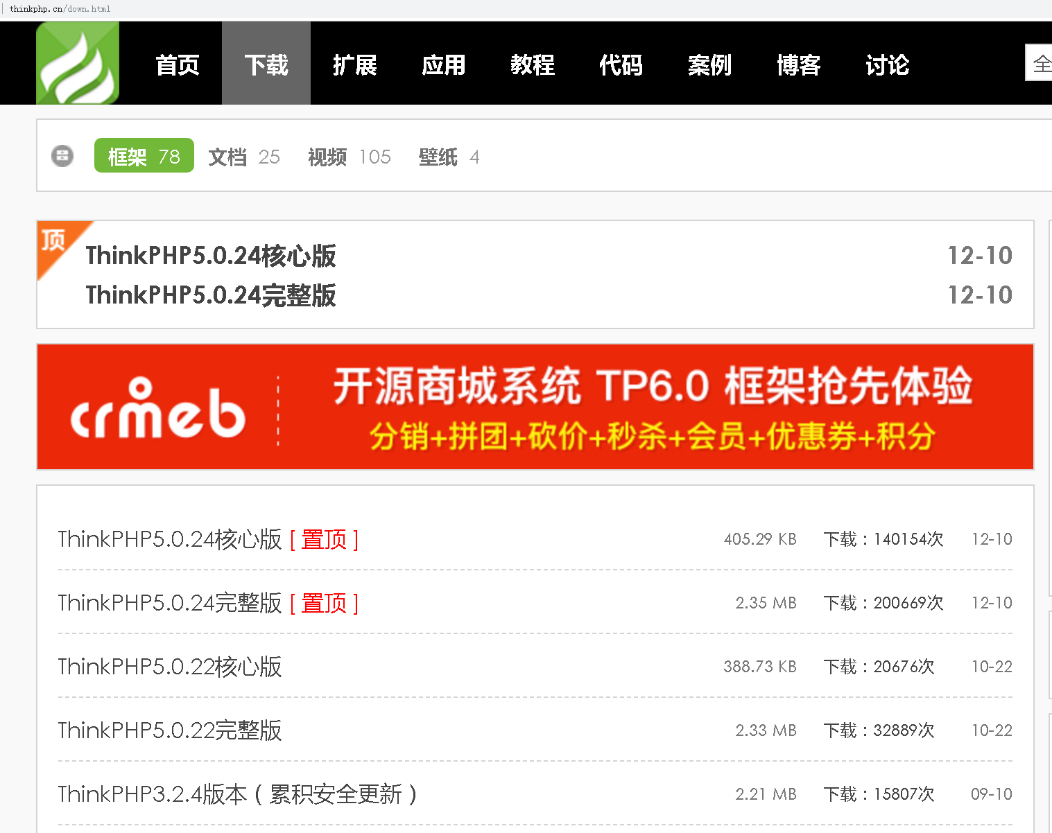
Task: Open pinned ThinkPHP5.0.24完整版 bold headline
Action: pyautogui.click(x=211, y=295)
